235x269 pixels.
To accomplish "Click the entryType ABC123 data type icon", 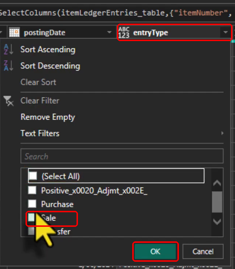I will coord(124,32).
